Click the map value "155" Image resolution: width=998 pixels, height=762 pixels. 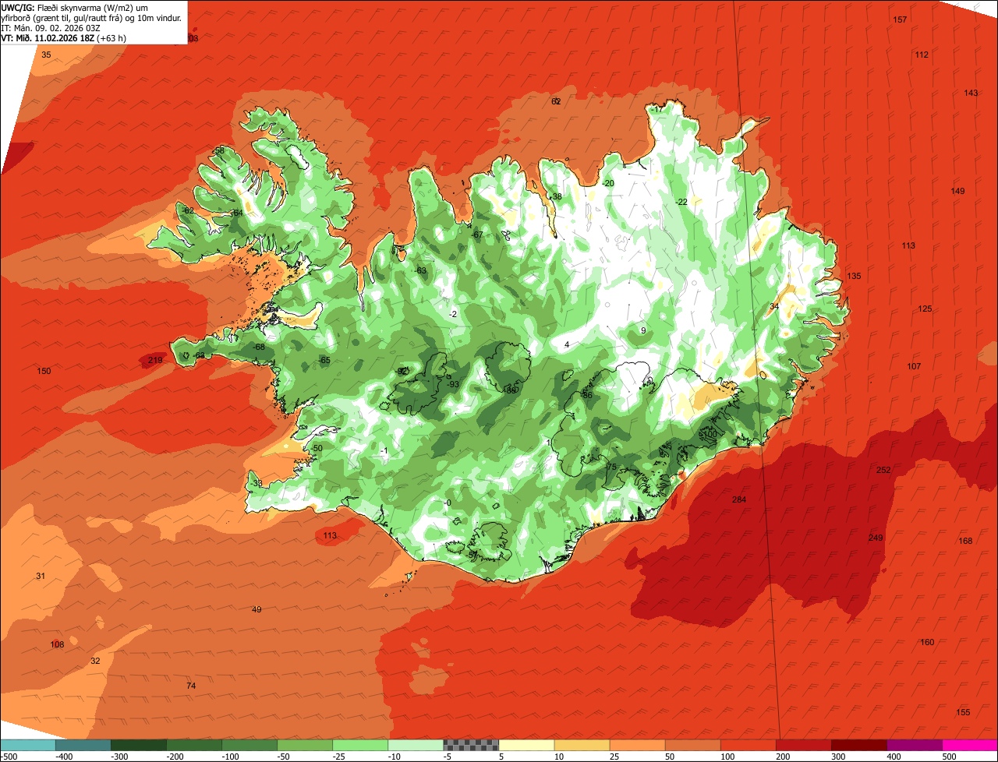click(963, 712)
